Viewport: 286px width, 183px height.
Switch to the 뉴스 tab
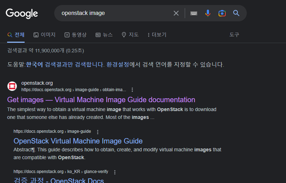coord(104,35)
